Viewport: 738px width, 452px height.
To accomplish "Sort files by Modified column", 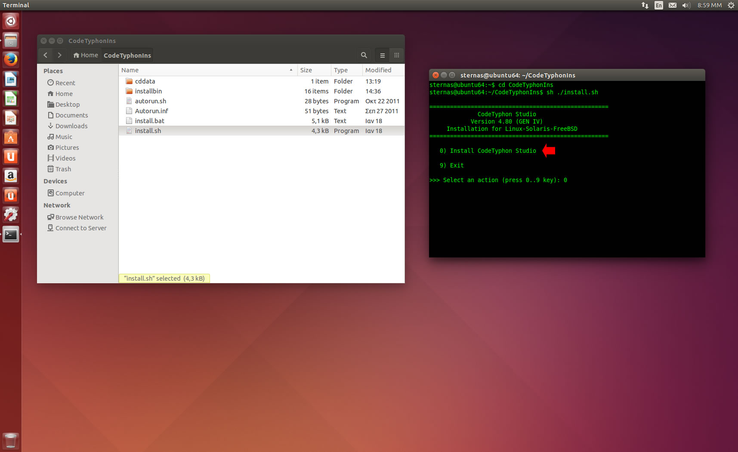I will click(383, 70).
